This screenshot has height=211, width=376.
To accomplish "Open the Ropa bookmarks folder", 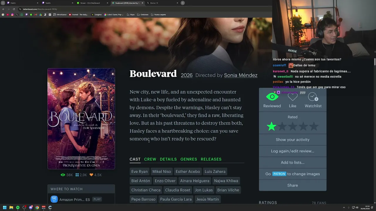I will pos(131,15).
